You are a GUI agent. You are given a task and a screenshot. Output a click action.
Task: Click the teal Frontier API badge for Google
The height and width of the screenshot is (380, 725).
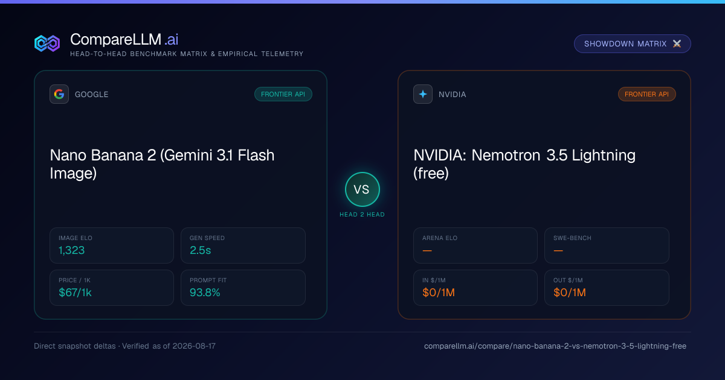(283, 94)
